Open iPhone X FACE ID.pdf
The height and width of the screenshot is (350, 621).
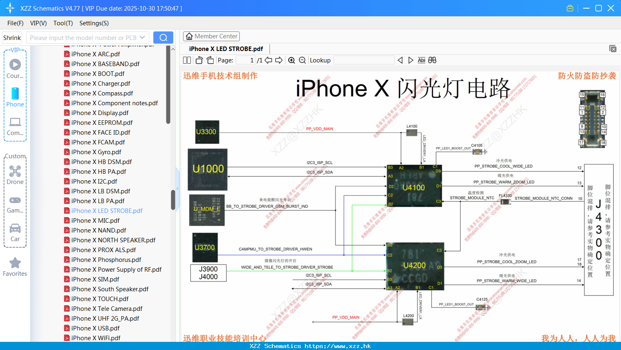(101, 132)
